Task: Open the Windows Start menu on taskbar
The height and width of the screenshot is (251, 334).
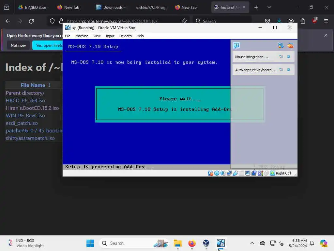Action: [x=90, y=243]
